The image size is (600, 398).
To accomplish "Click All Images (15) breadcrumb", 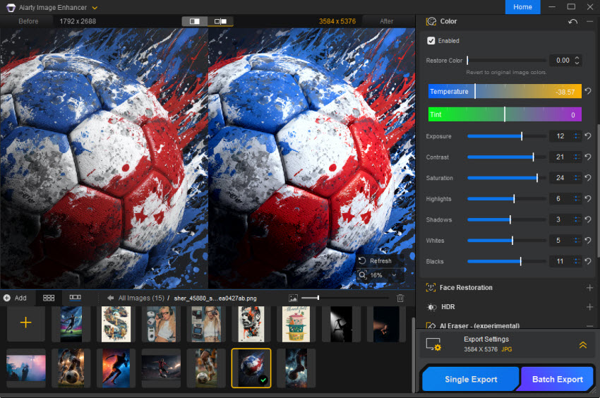I will pos(141,298).
